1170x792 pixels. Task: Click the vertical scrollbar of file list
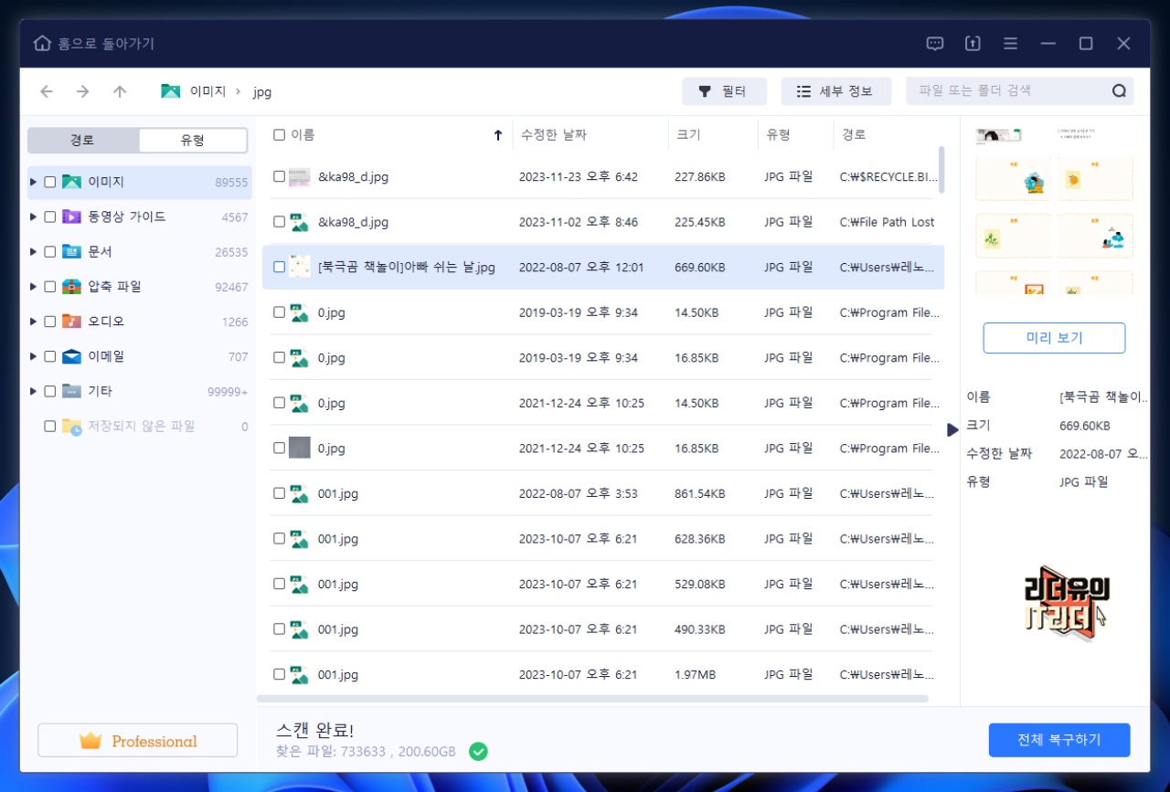click(x=941, y=169)
